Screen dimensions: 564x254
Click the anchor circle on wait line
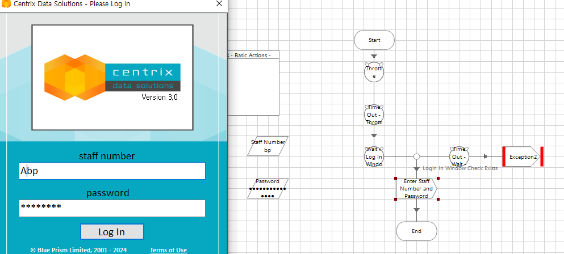tap(416, 156)
